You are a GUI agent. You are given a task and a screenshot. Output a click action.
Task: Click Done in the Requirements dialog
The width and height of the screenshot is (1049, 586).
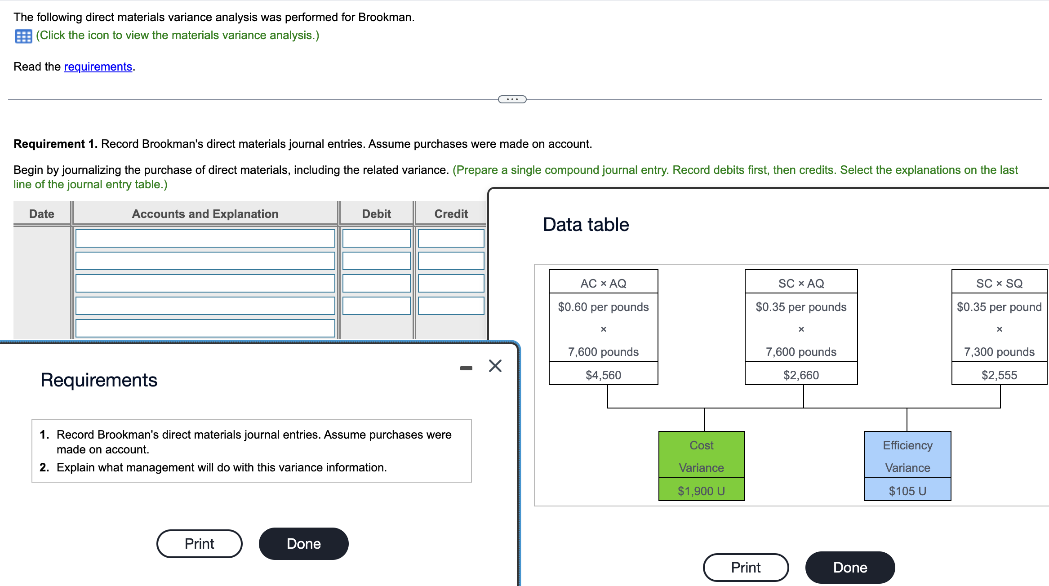(303, 543)
